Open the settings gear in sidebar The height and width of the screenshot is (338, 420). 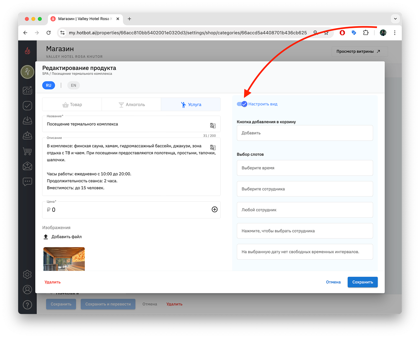click(28, 275)
